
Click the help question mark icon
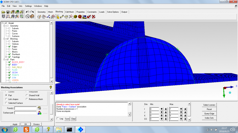point(51,87)
